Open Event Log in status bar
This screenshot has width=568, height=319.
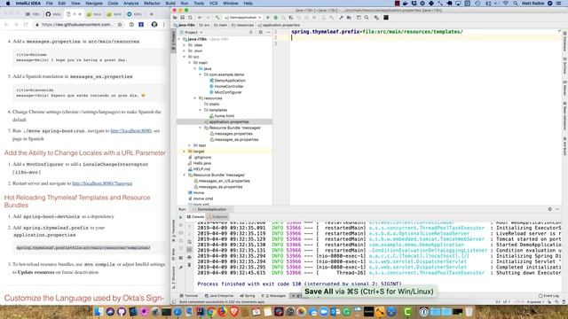pyautogui.click(x=548, y=296)
